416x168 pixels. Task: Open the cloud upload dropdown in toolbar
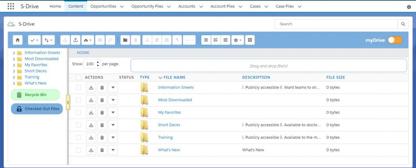(88, 40)
